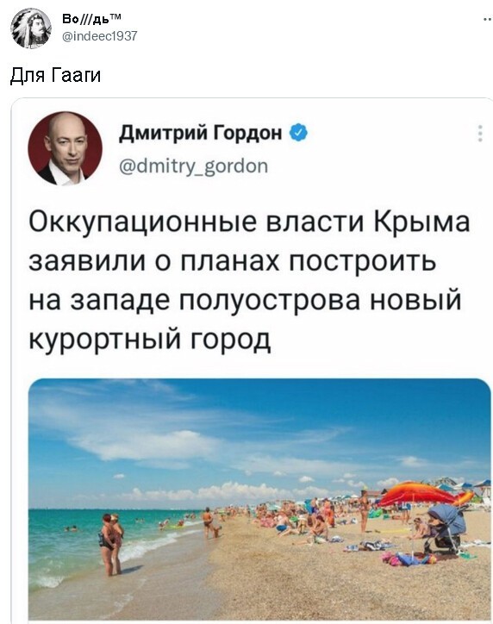Screen dimensions: 493x624
Task: Click the 'курортный город' text line
Action: click(150, 340)
